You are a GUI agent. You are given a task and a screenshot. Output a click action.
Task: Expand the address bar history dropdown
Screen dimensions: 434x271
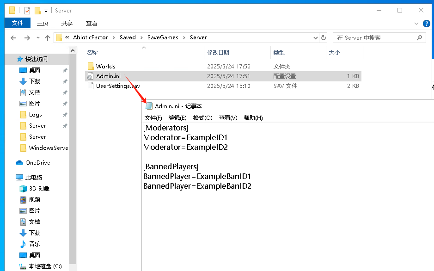(316, 37)
